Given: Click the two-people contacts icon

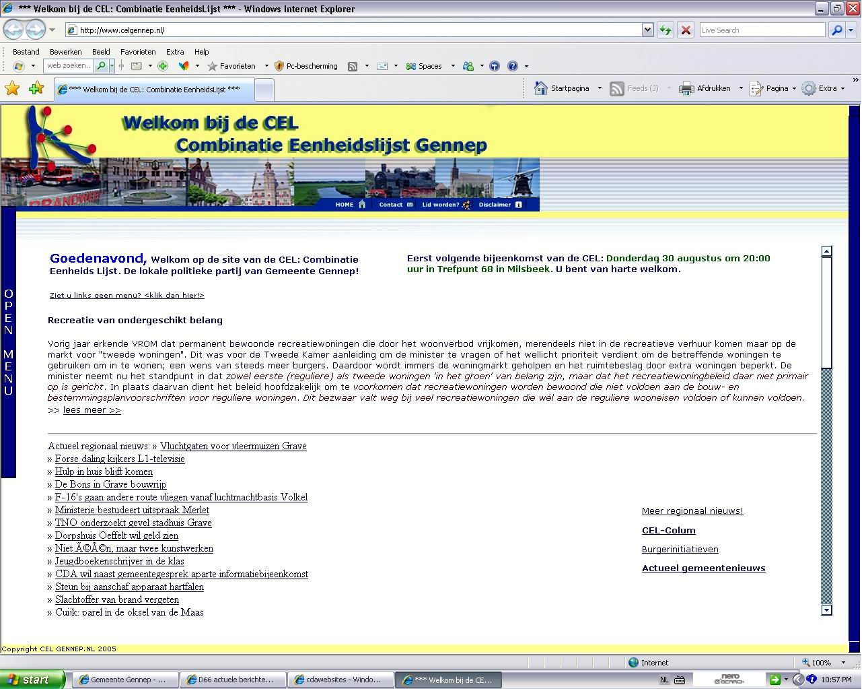Looking at the screenshot, I should (x=468, y=66).
